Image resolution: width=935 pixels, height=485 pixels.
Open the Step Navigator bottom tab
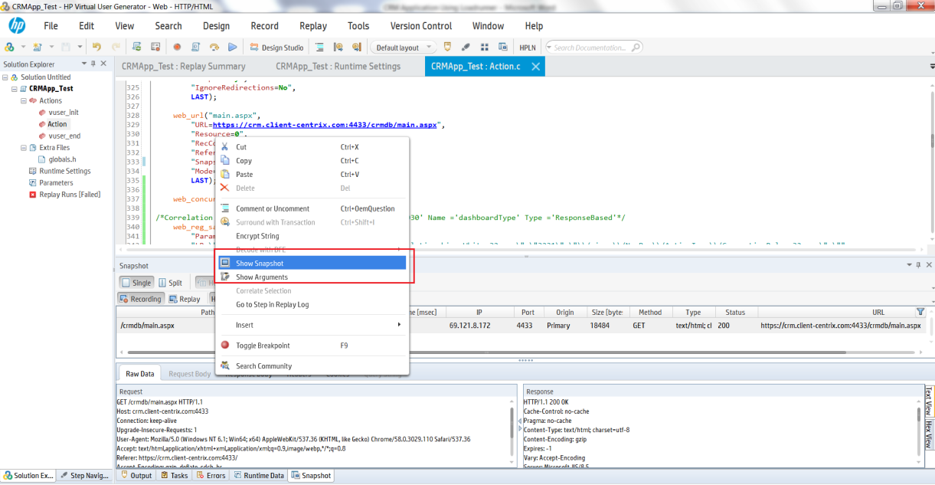pos(85,476)
